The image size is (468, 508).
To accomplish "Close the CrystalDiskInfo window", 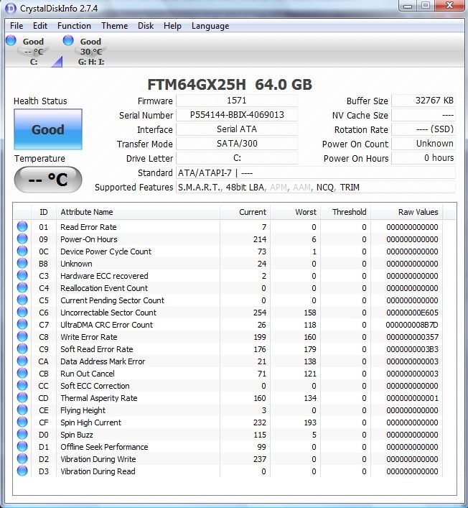I will [449, 6].
